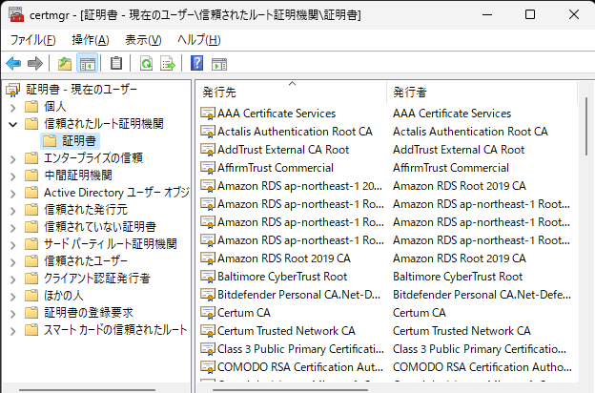The width and height of the screenshot is (595, 393).
Task: Click certificate icon of Amazon RDS Root 2019 CA
Action: point(208,259)
